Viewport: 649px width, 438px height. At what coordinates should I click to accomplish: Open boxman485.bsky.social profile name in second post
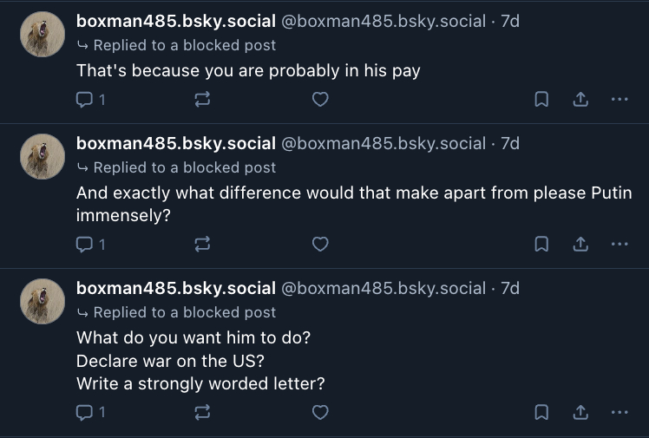coord(175,143)
